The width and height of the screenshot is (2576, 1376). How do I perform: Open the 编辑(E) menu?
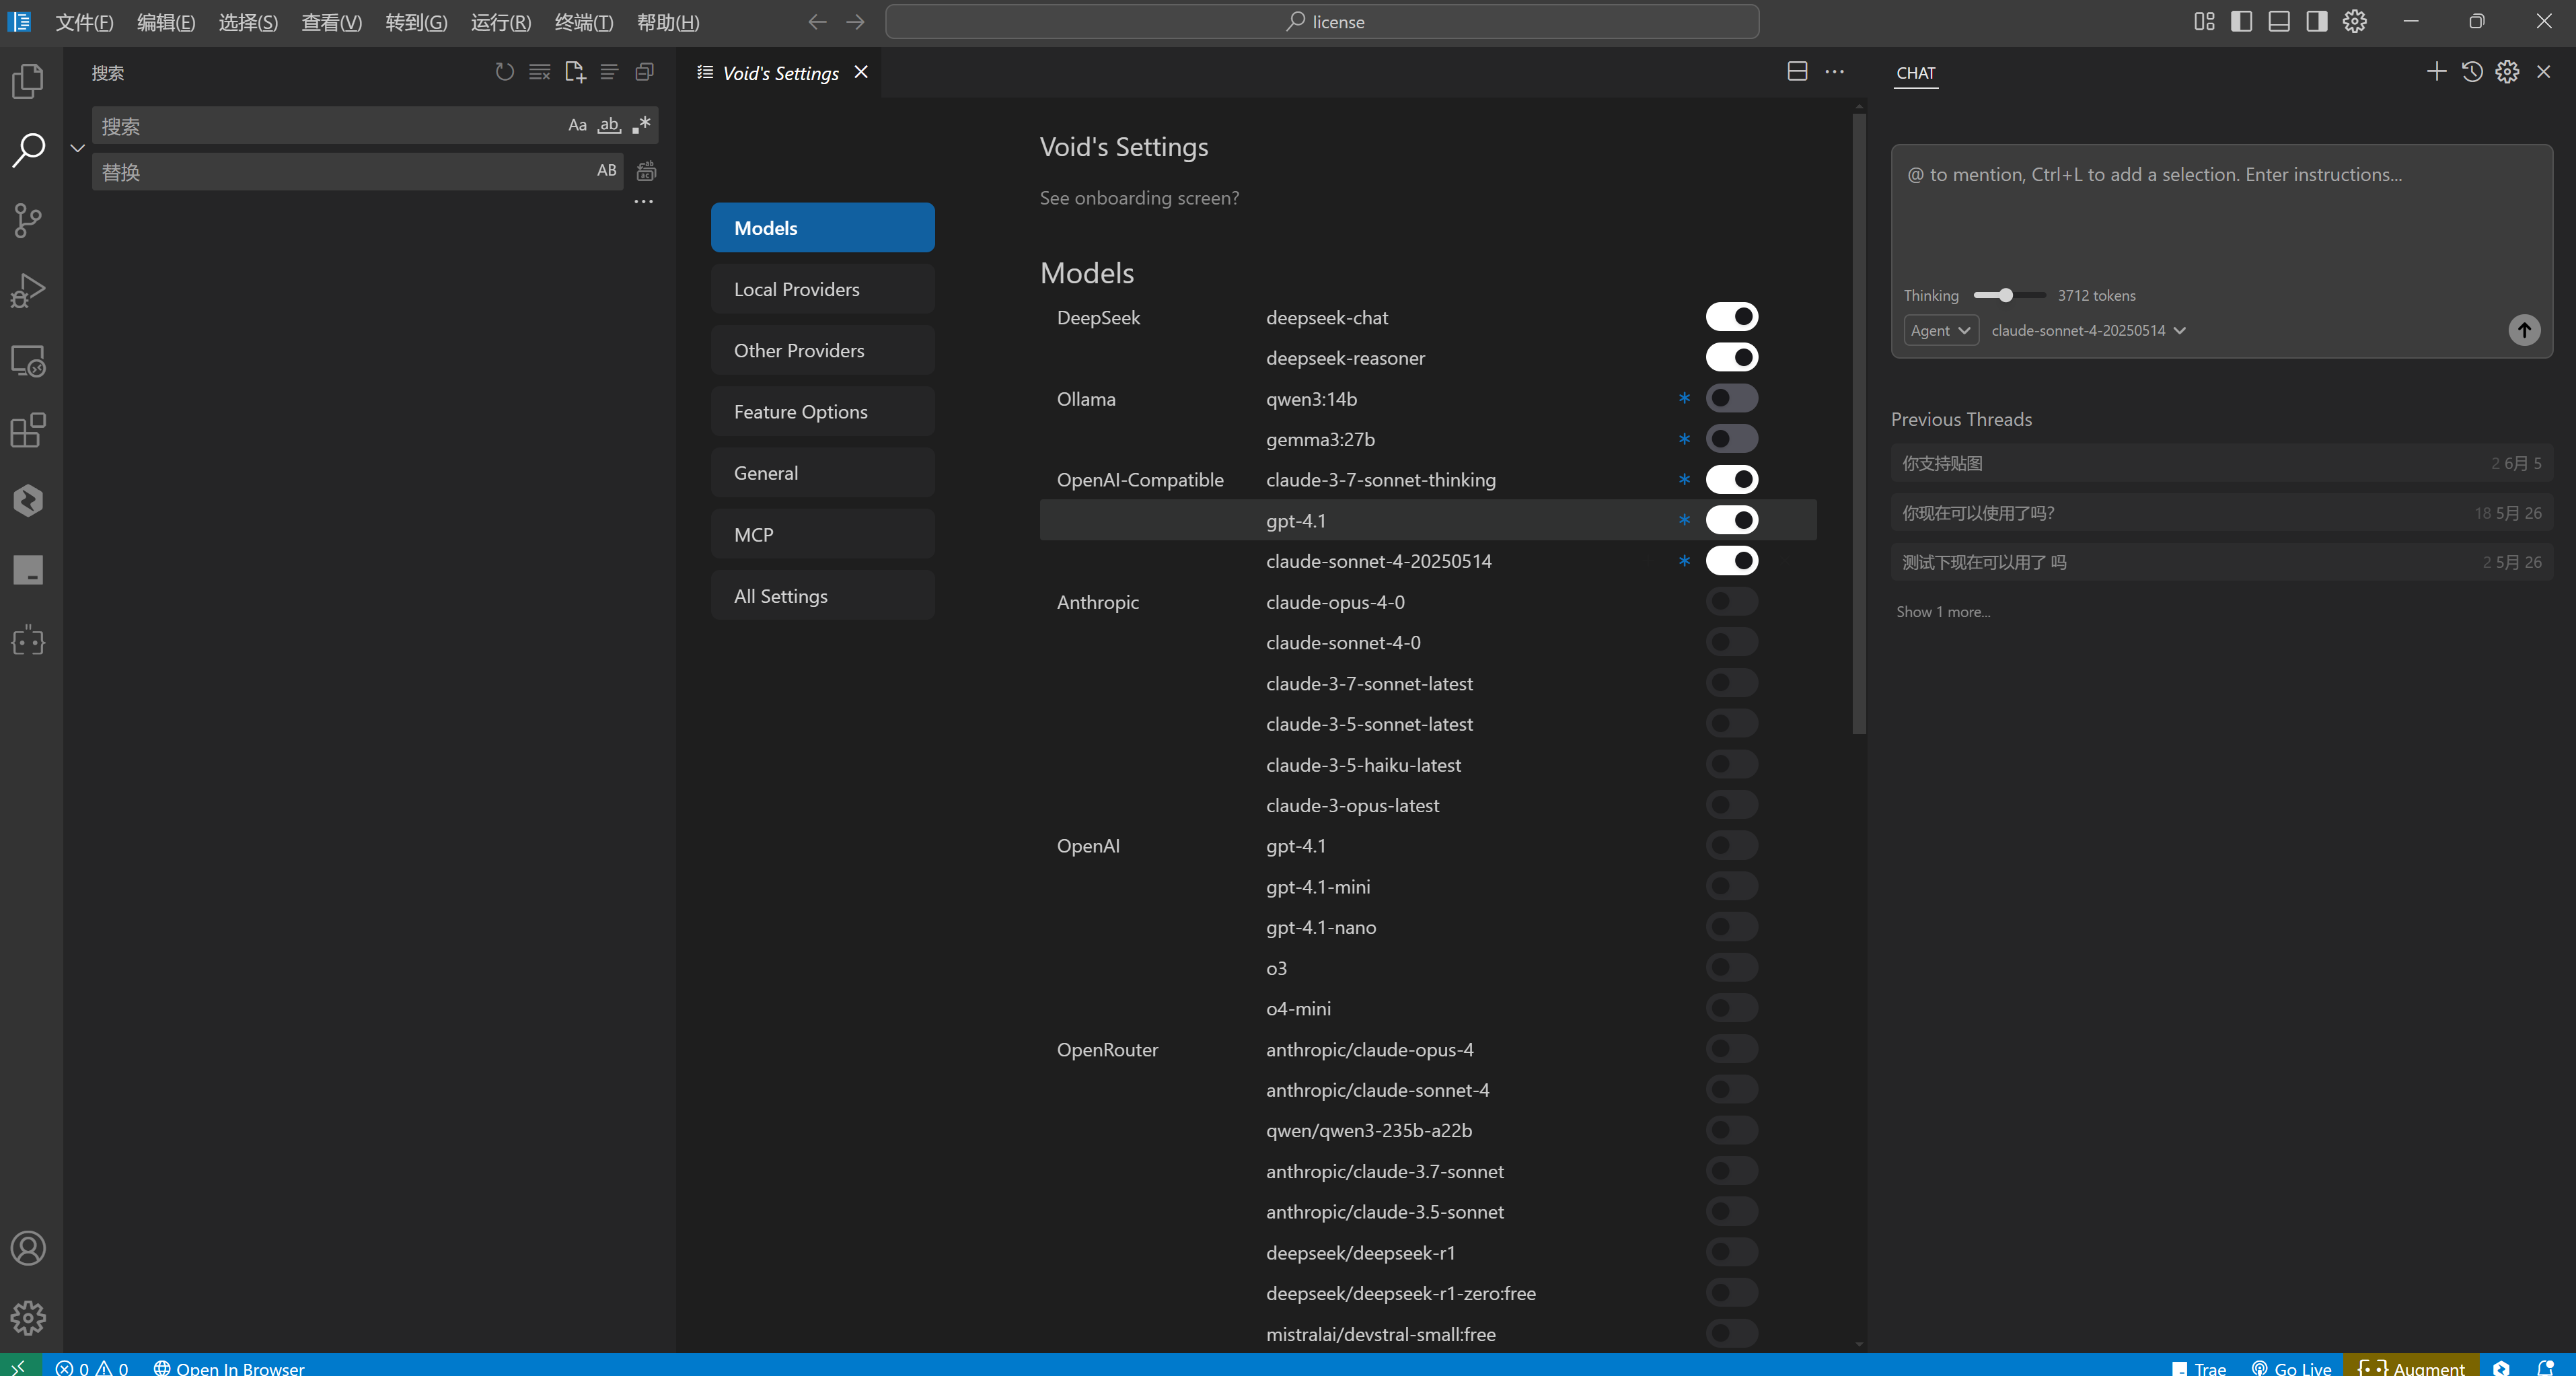tap(166, 22)
